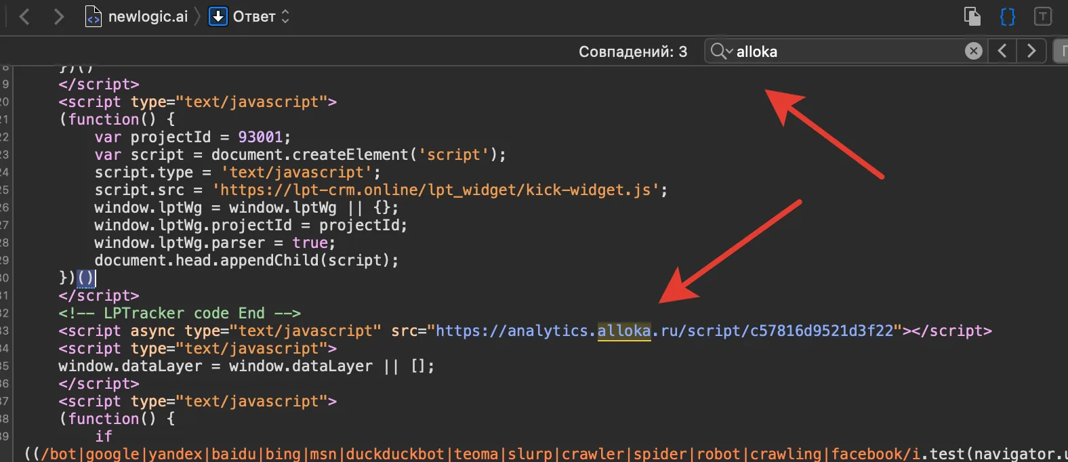Click the newlogic.ai breadcrumb label
This screenshot has width=1068, height=462.
click(x=148, y=16)
